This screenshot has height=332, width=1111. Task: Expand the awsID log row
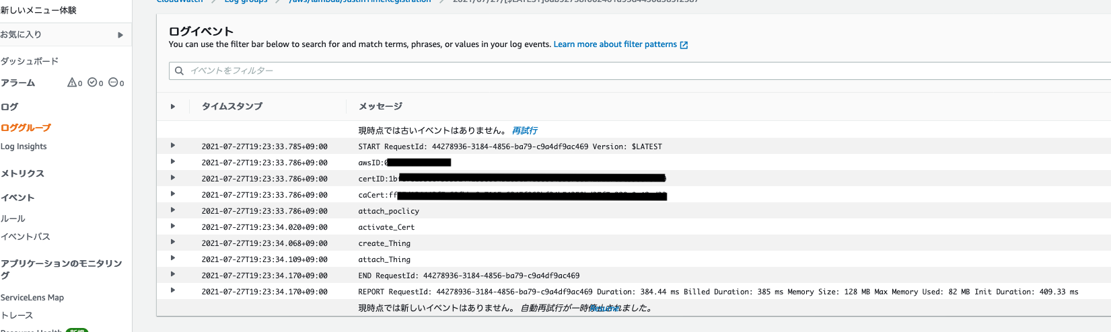point(173,161)
